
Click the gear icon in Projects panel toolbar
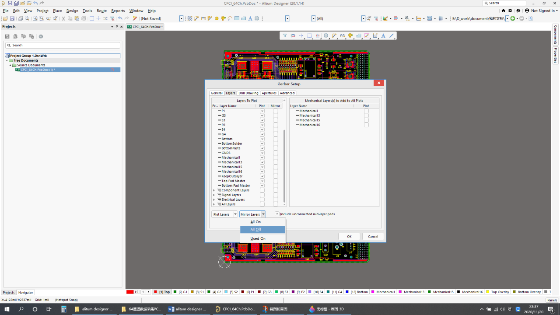(x=41, y=36)
